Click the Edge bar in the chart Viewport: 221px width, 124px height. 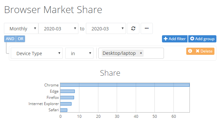67,91
